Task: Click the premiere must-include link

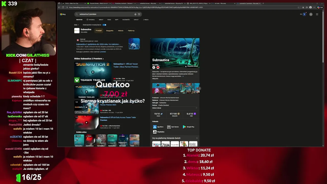Action: coord(103,52)
